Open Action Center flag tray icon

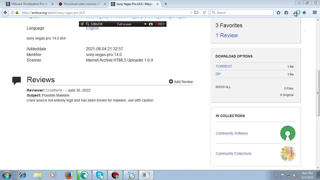point(282,175)
